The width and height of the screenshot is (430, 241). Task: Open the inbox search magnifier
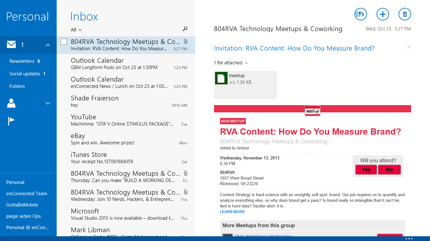pyautogui.click(x=185, y=29)
